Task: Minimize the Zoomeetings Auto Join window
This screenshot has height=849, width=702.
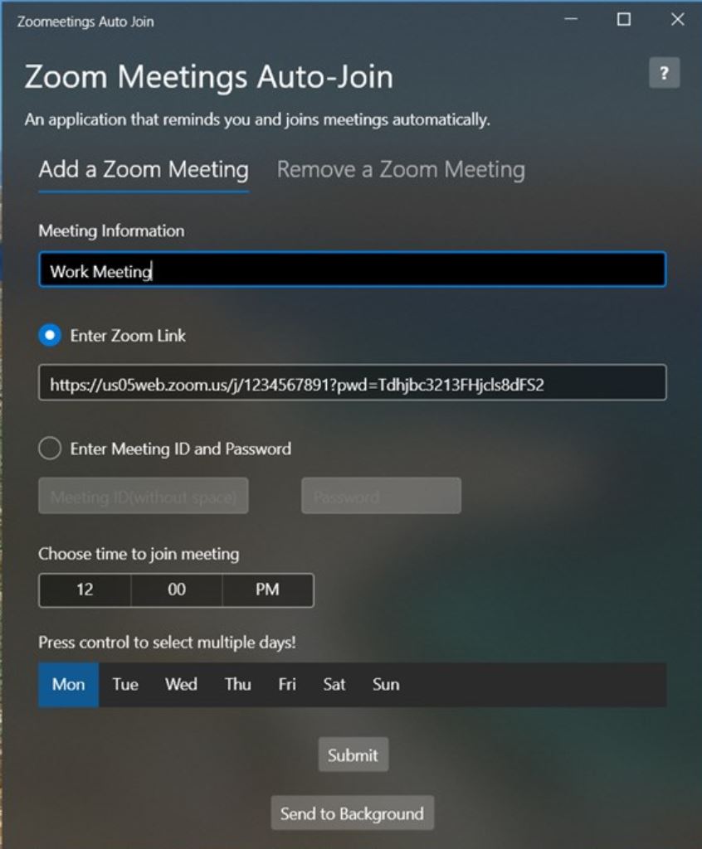Action: point(571,20)
